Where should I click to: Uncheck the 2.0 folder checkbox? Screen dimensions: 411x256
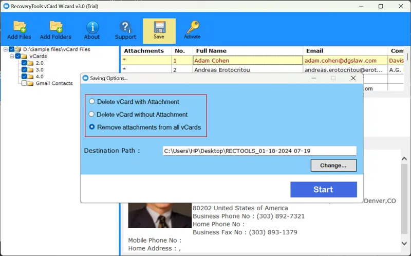pos(24,63)
